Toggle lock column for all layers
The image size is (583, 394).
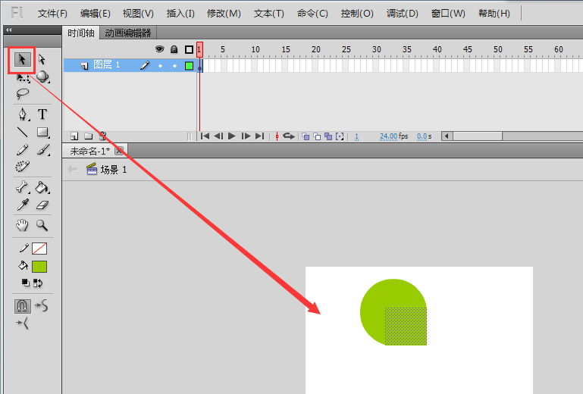tap(174, 49)
